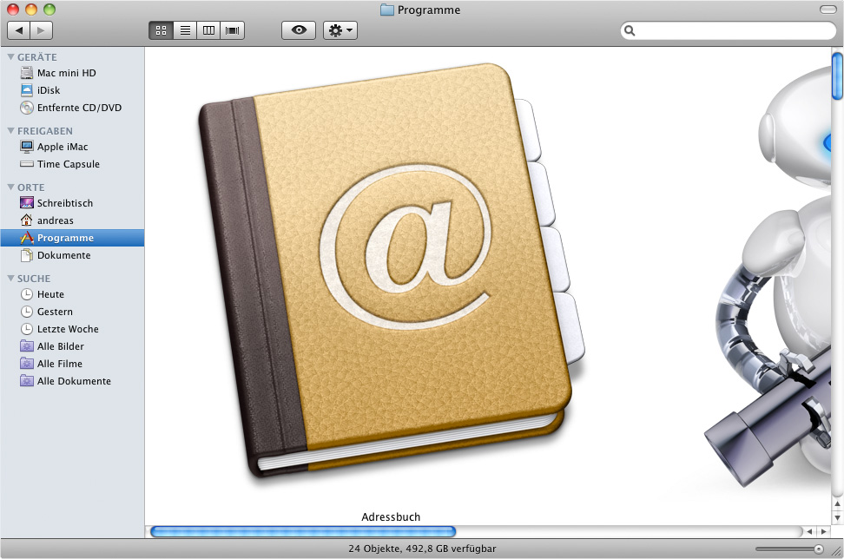Viewport: 844px width, 559px height.
Task: Click the horizontal scrollbar thumb
Action: point(303,531)
